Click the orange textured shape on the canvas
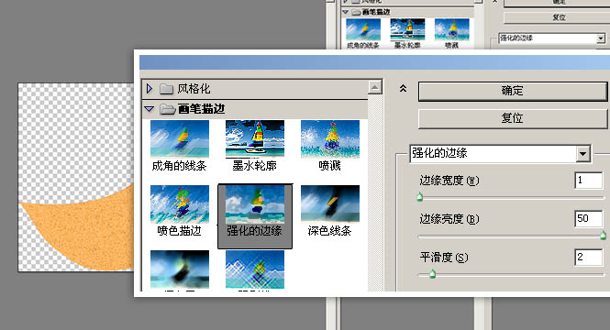Viewport: 610px width, 330px height. [x=90, y=233]
